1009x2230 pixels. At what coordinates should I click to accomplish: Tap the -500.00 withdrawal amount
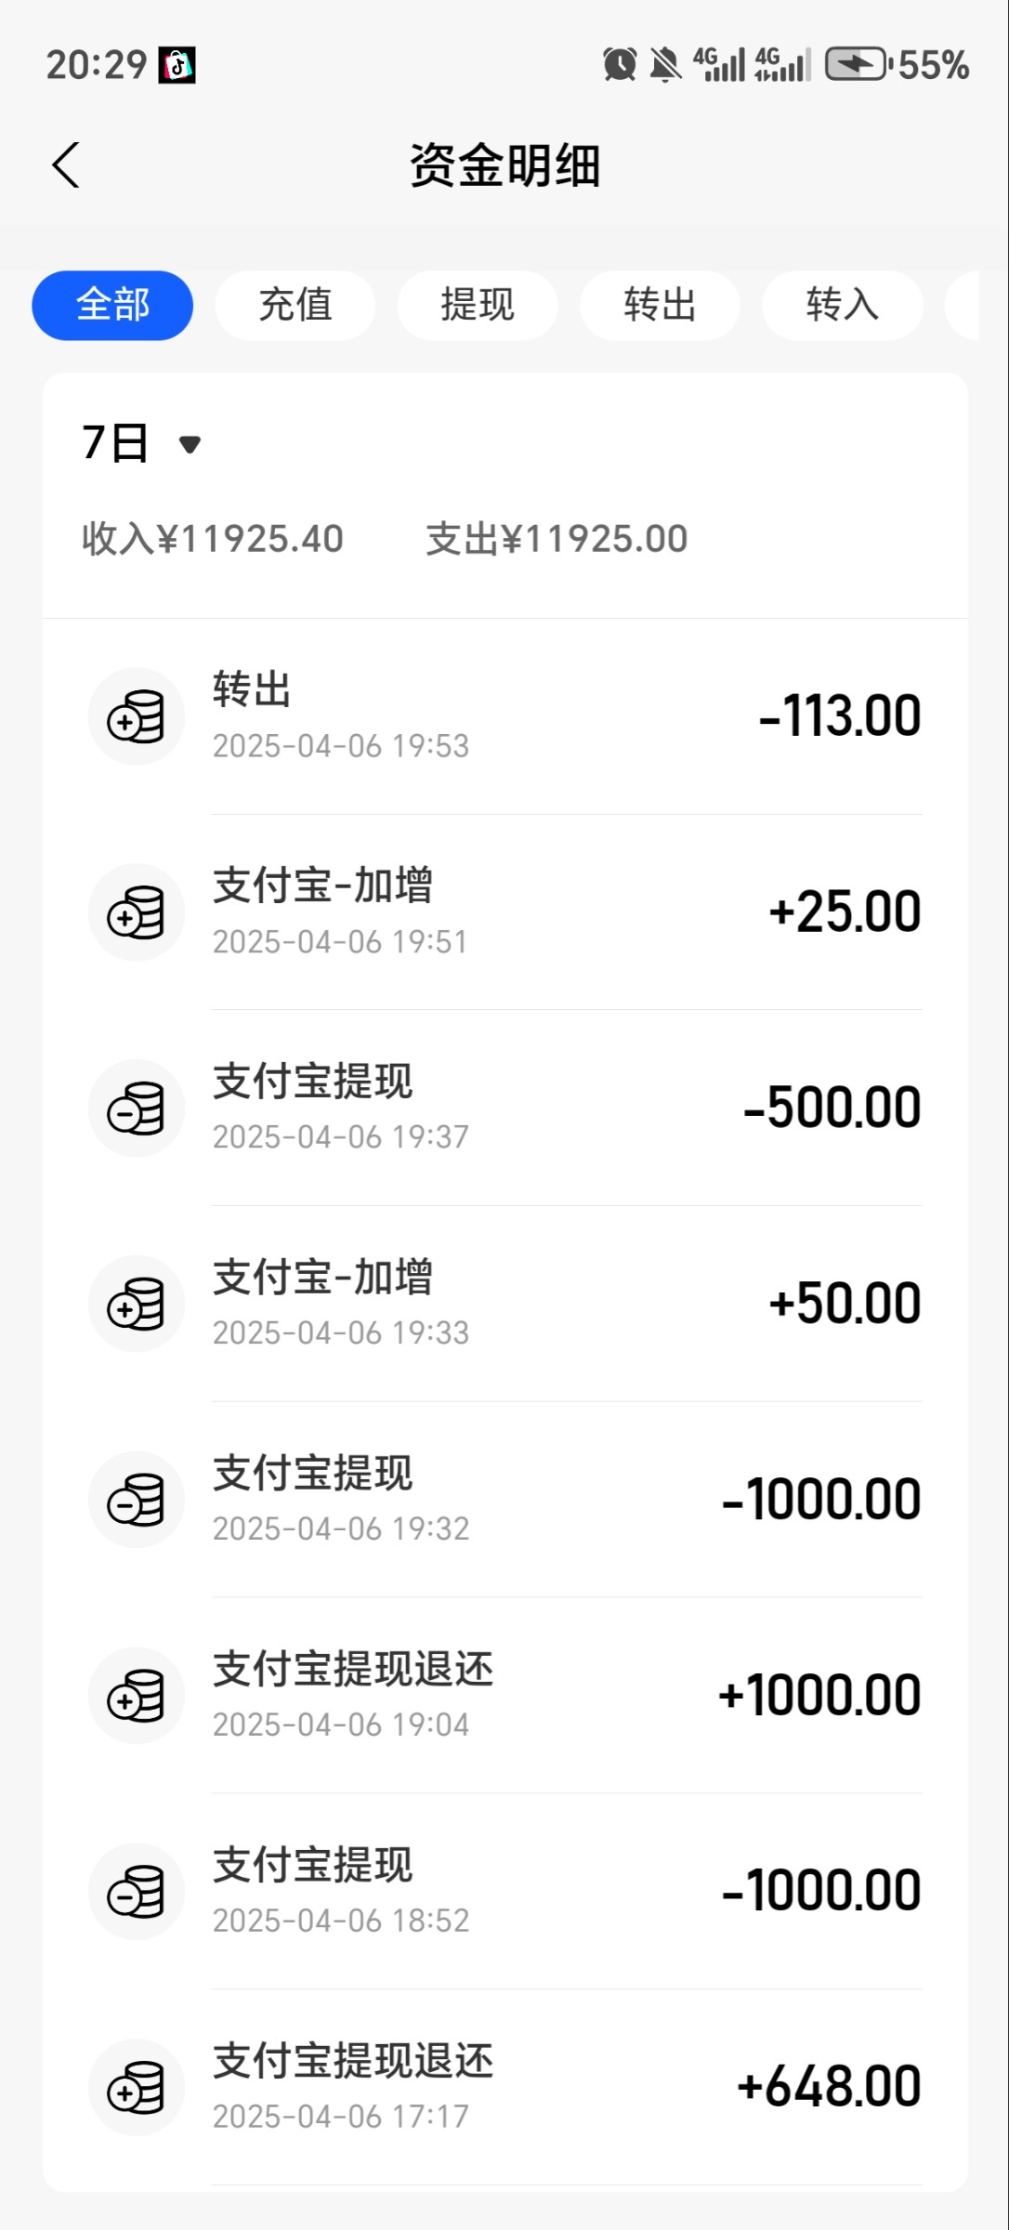tap(832, 1108)
